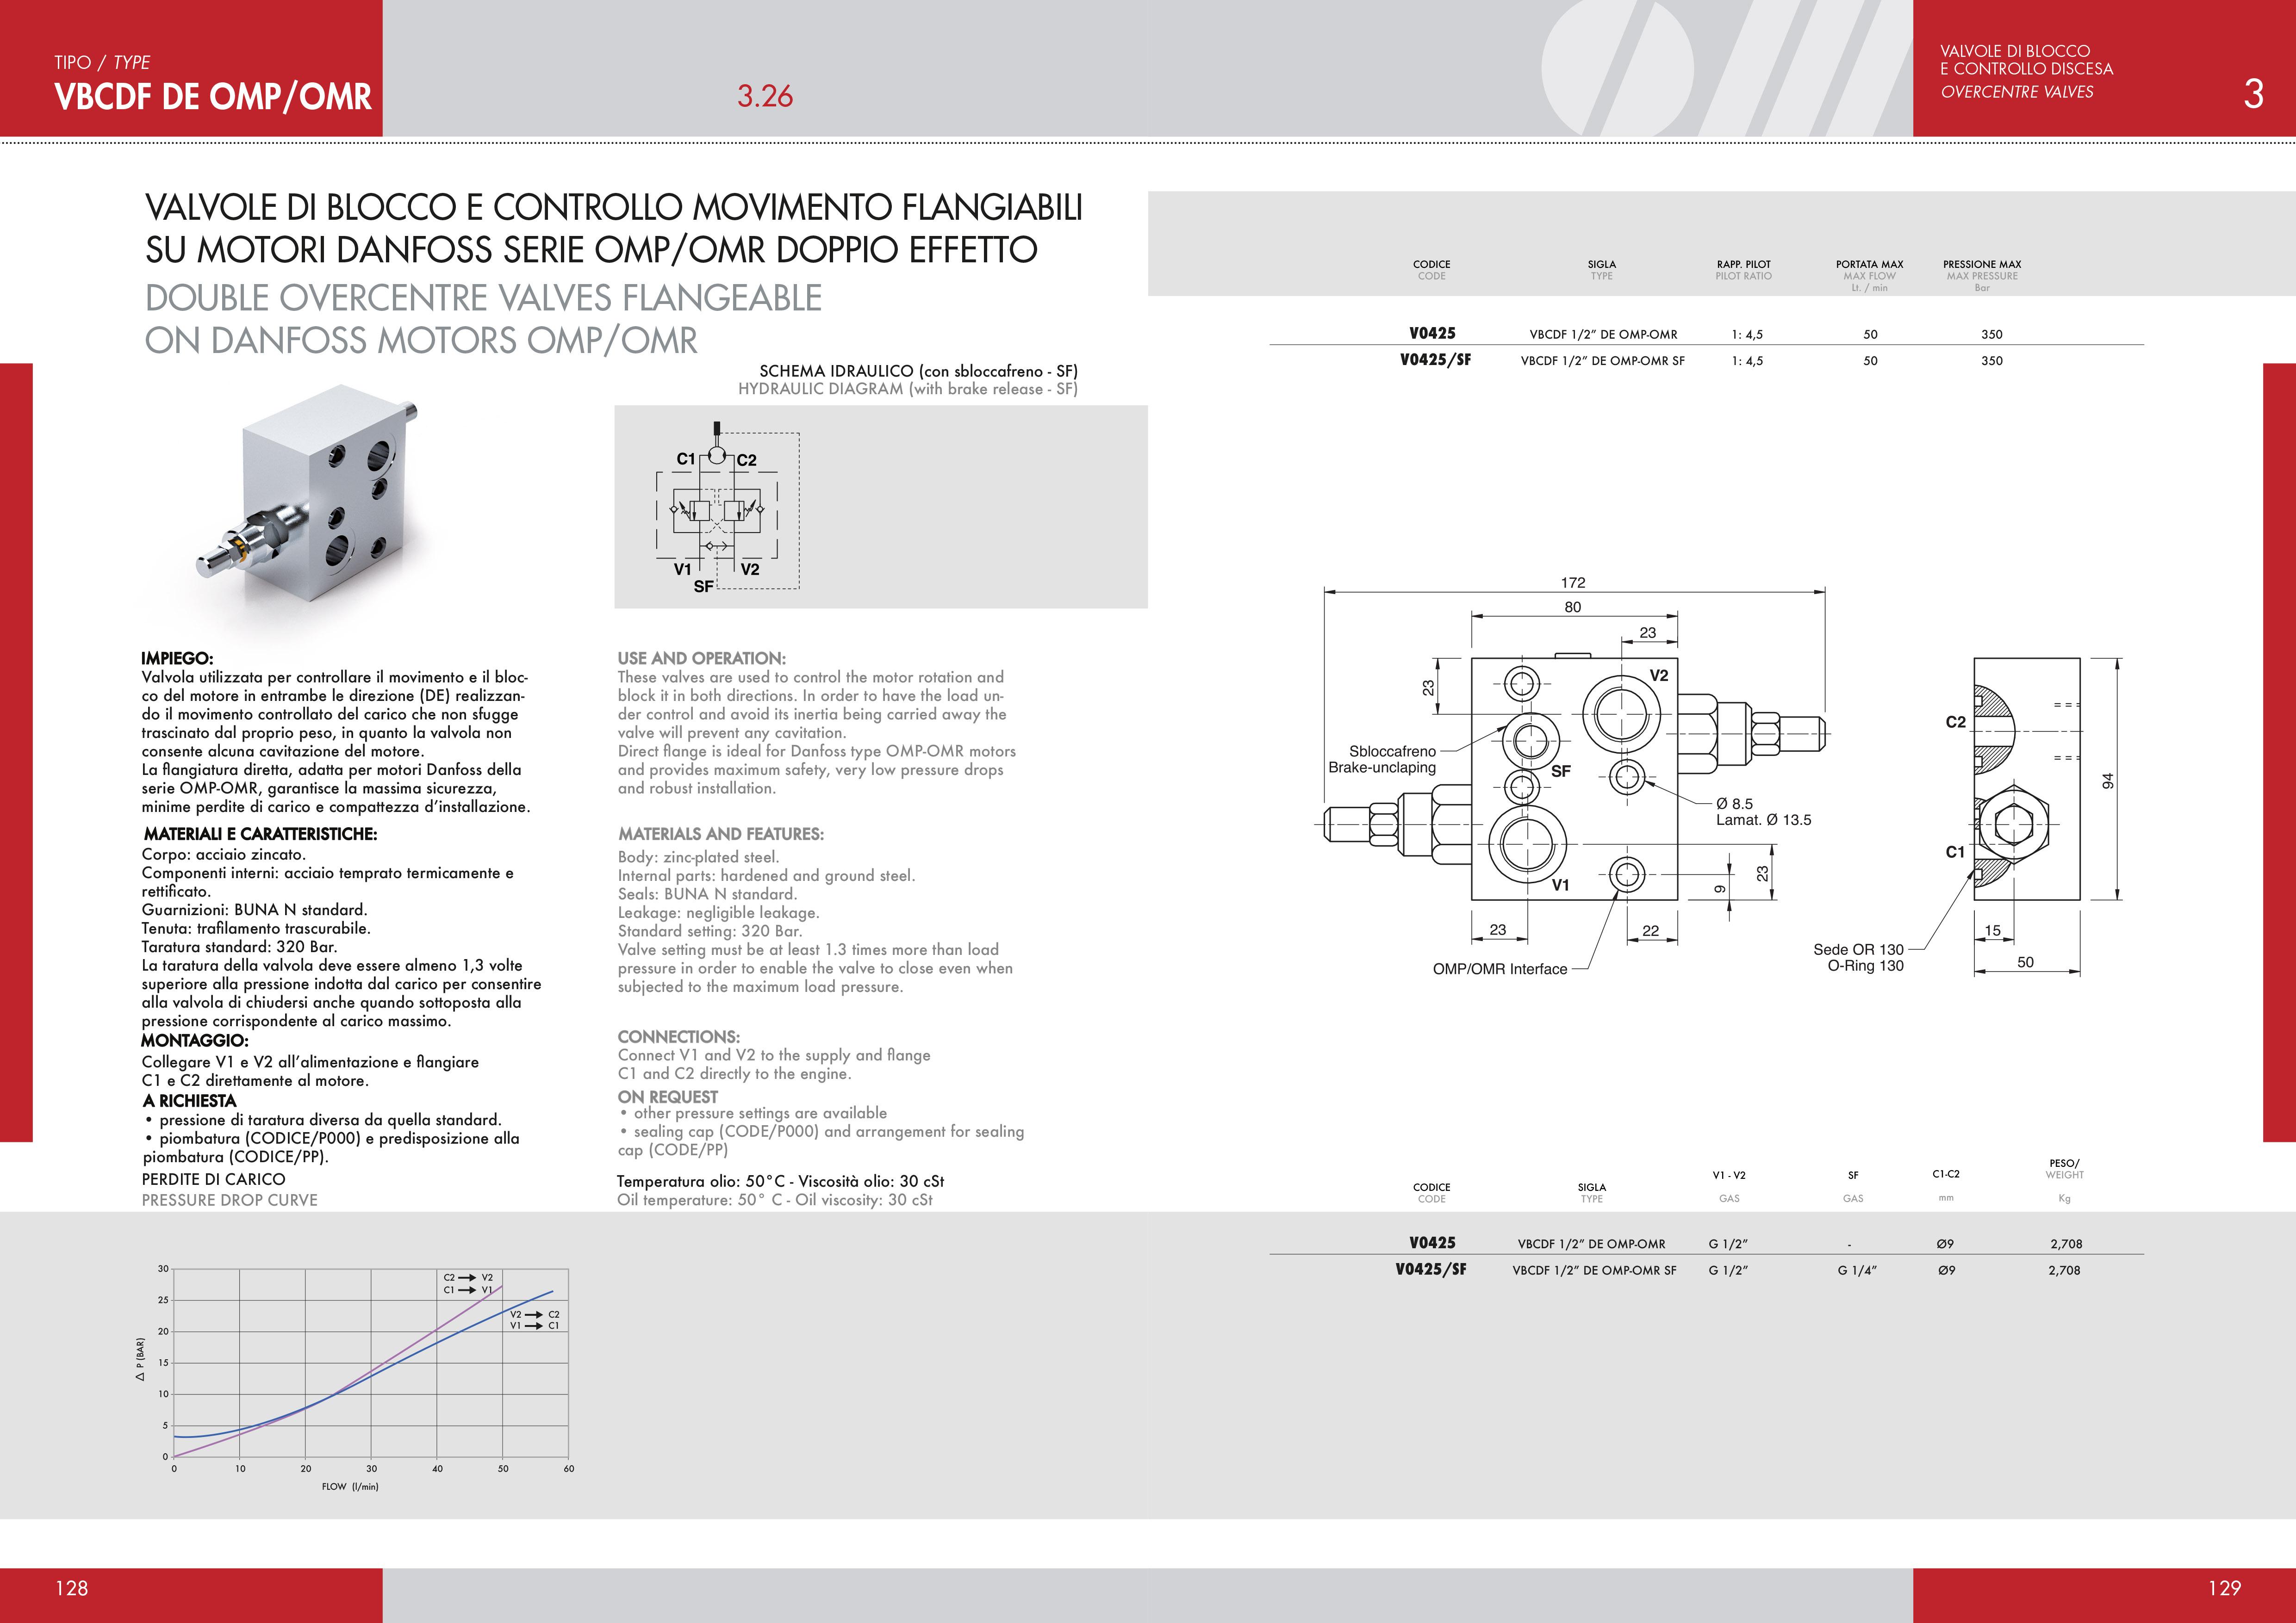The image size is (2296, 1623).
Task: Click the Sede OR 130 O-Ring label
Action: pyautogui.click(x=1858, y=957)
